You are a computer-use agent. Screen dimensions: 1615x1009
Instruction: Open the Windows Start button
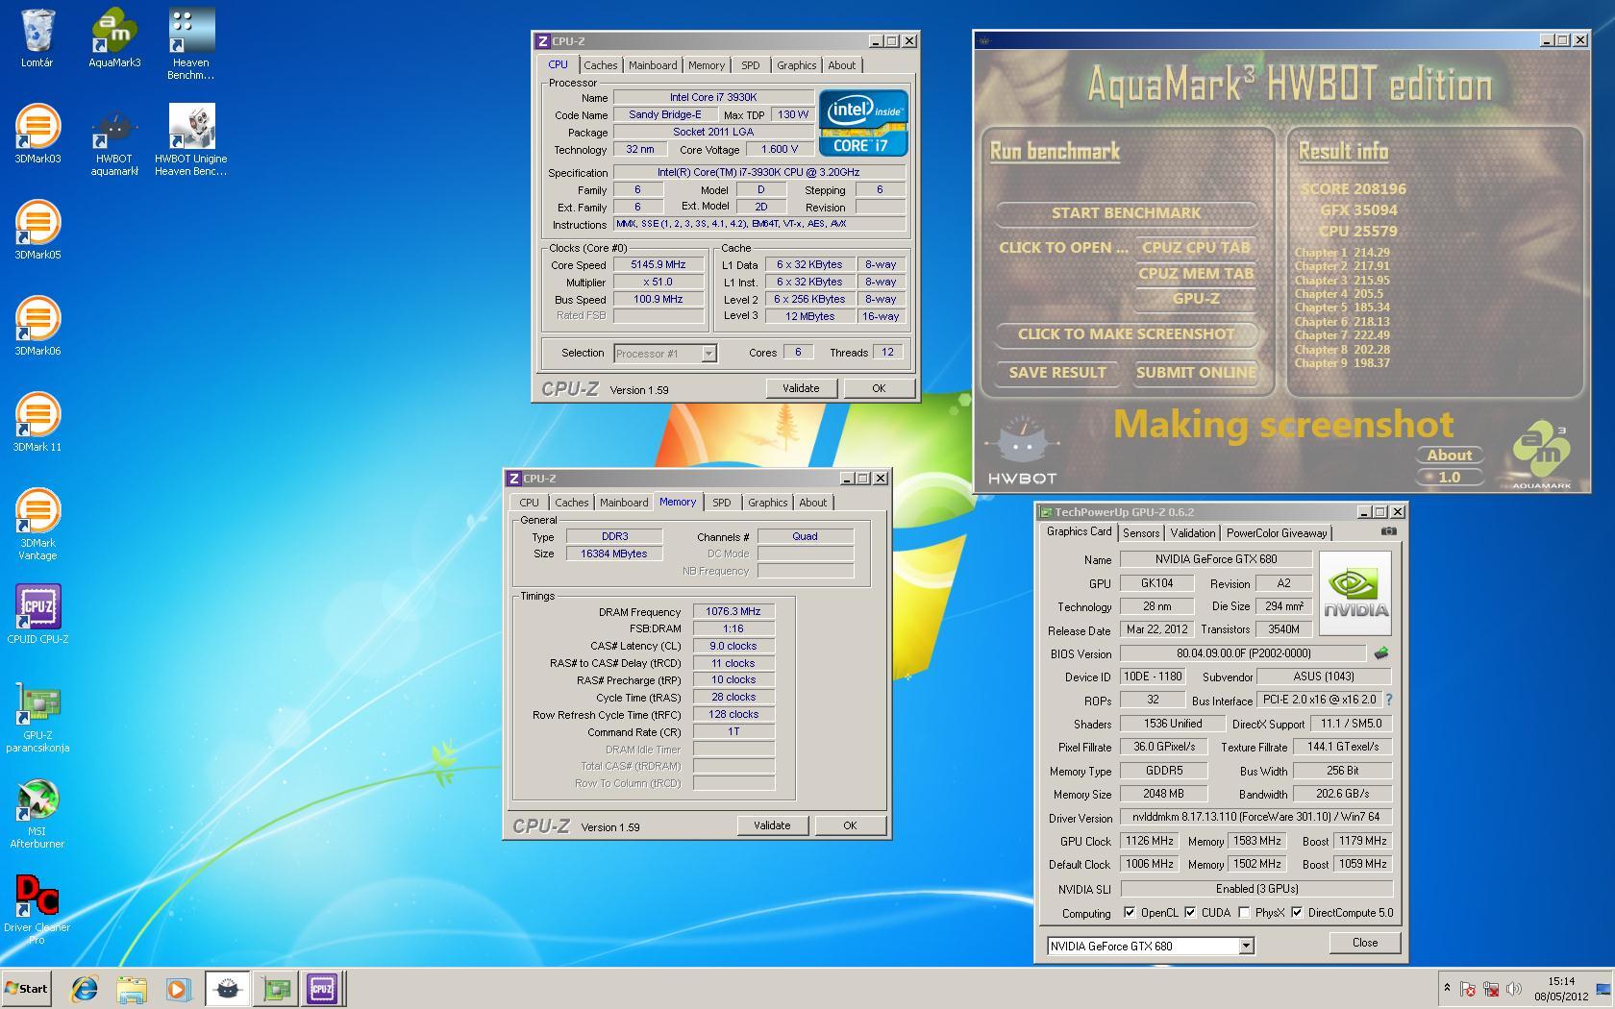pos(27,988)
